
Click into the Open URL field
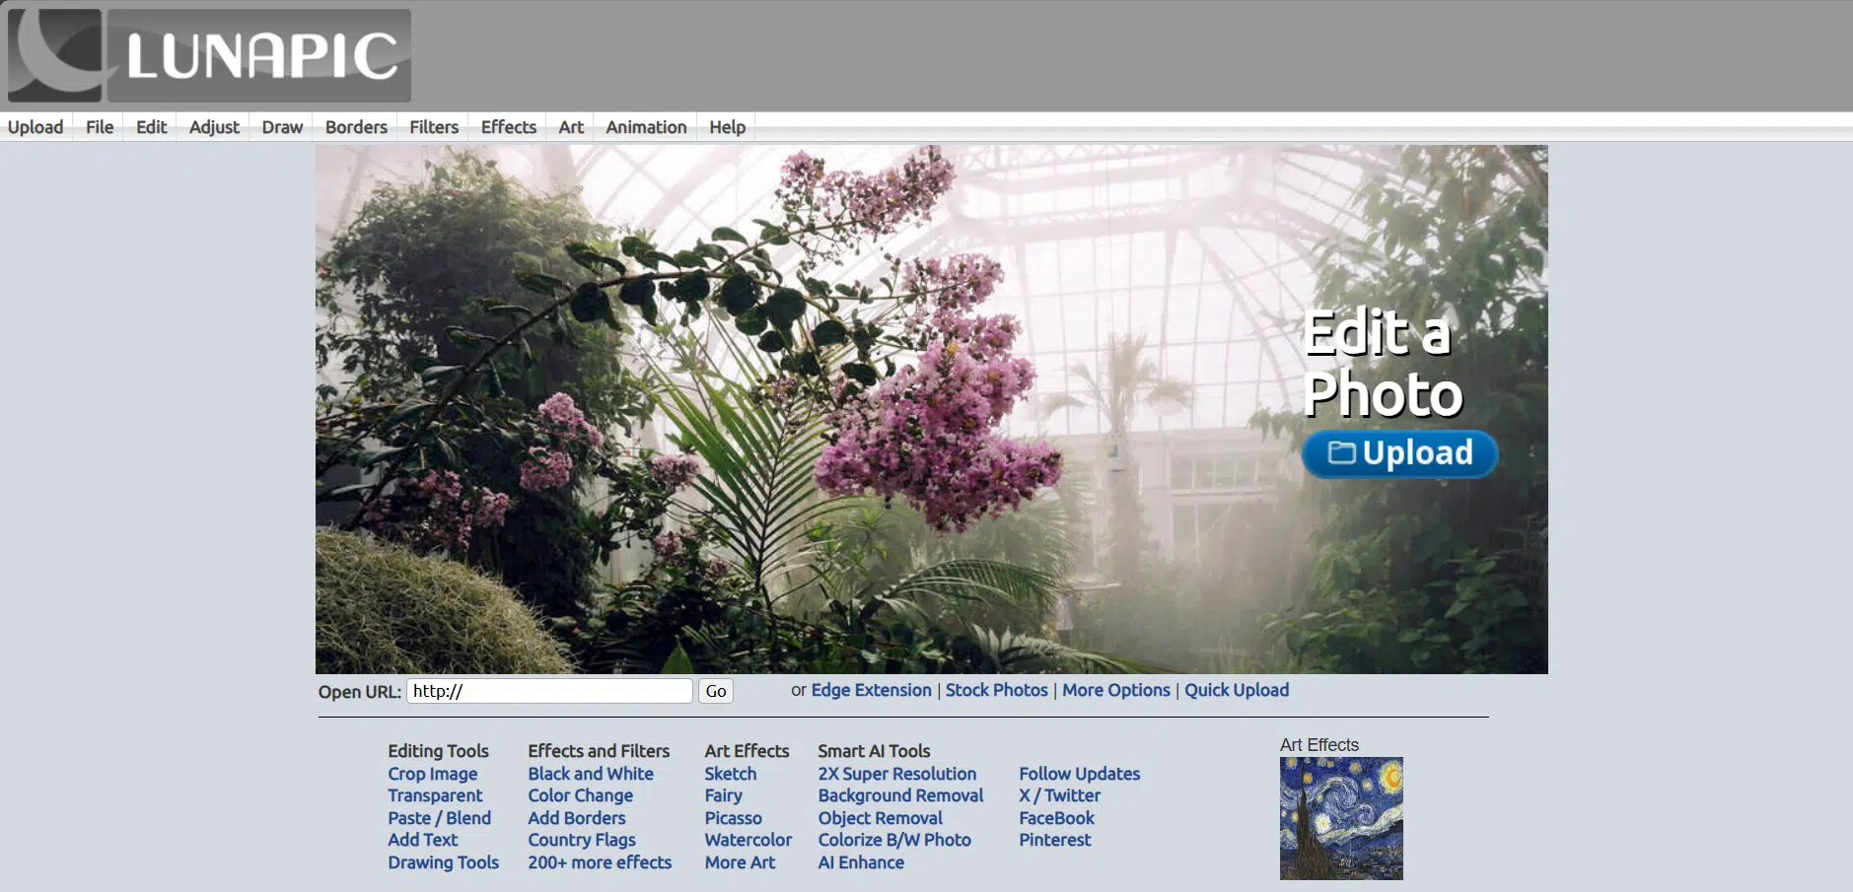click(x=548, y=691)
